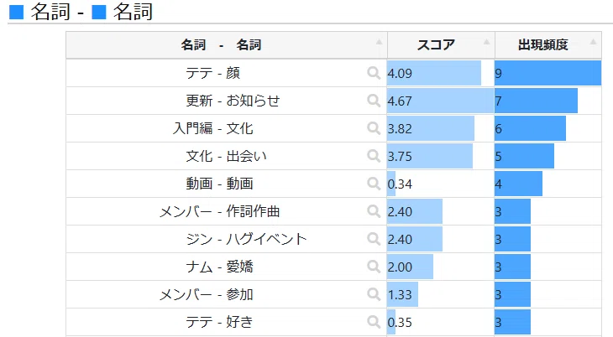The image size is (613, 337).
Task: Click the first blue square in title
Action: click(x=17, y=12)
